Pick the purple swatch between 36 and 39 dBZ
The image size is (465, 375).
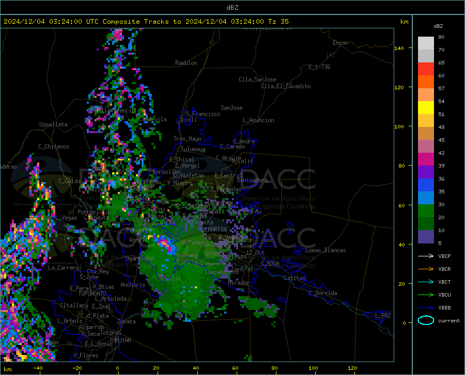pyautogui.click(x=426, y=172)
